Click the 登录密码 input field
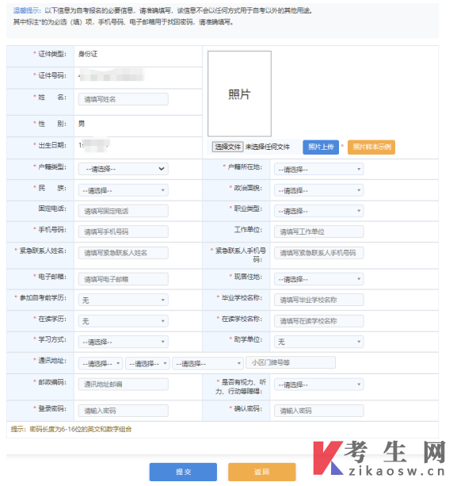 pos(124,411)
